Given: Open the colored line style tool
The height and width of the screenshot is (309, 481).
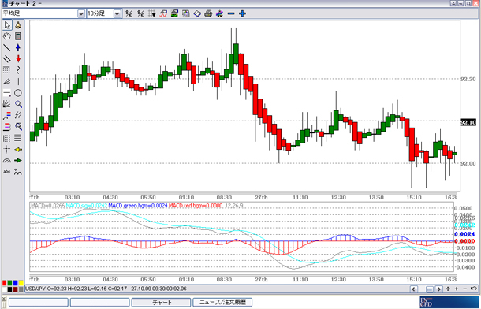Looking at the screenshot, I should (x=7, y=116).
